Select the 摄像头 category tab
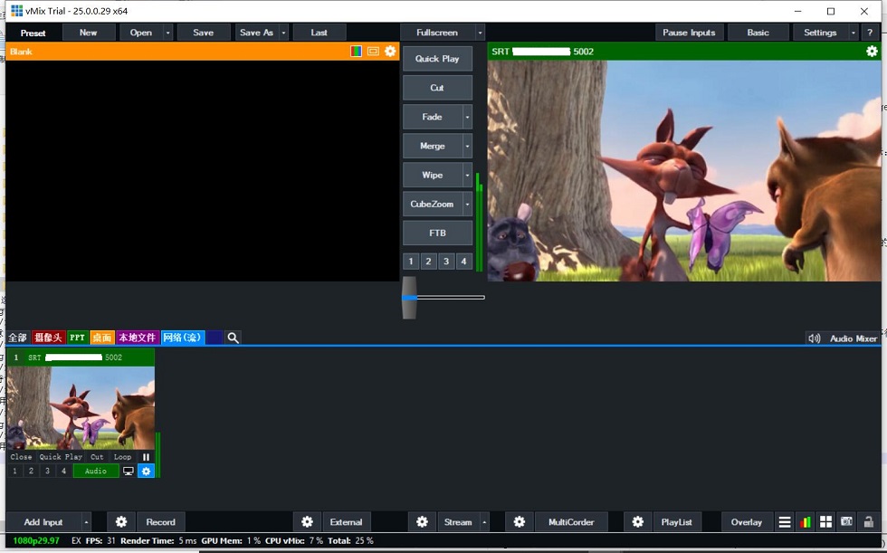Image resolution: width=887 pixels, height=553 pixels. [48, 338]
